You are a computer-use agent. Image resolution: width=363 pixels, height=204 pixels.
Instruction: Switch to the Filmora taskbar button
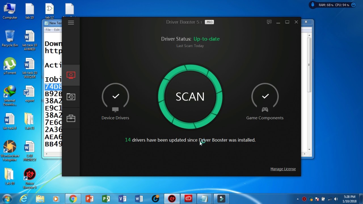point(221,199)
